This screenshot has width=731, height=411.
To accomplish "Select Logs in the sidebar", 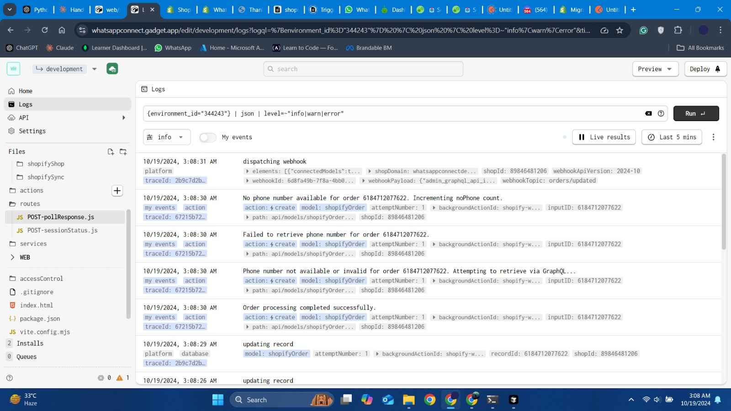I will point(68,104).
